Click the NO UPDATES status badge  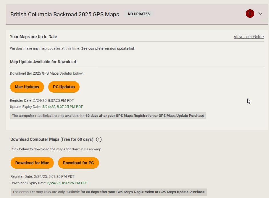point(139,14)
